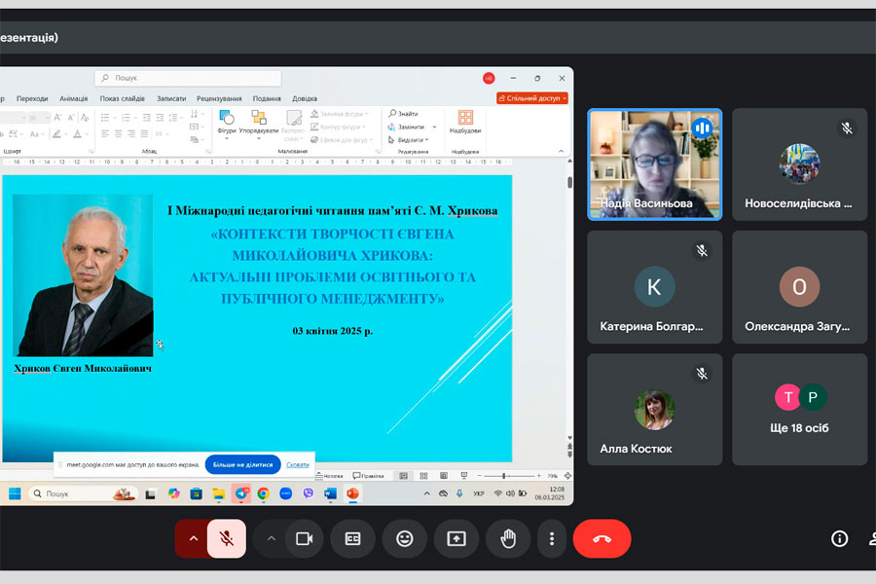Open the Надбудови add-ins button
The height and width of the screenshot is (584, 876).
click(x=465, y=122)
